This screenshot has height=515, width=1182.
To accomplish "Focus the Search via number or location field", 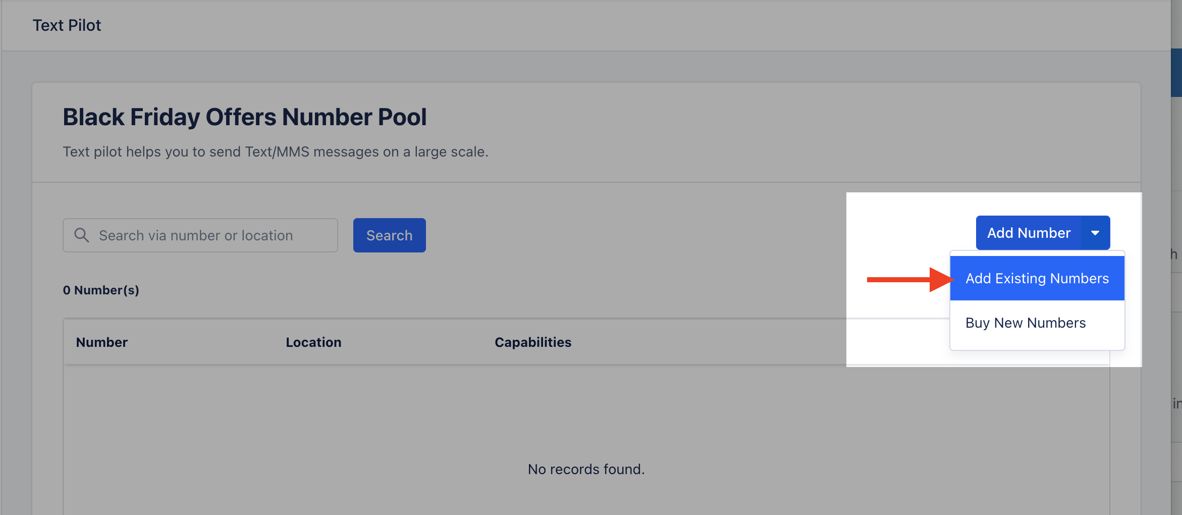I will [200, 235].
